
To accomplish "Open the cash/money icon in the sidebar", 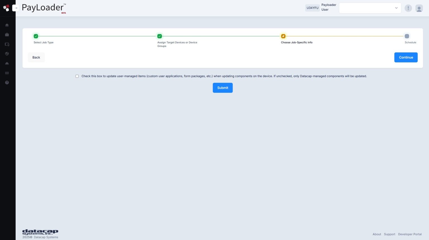I will coord(7,73).
